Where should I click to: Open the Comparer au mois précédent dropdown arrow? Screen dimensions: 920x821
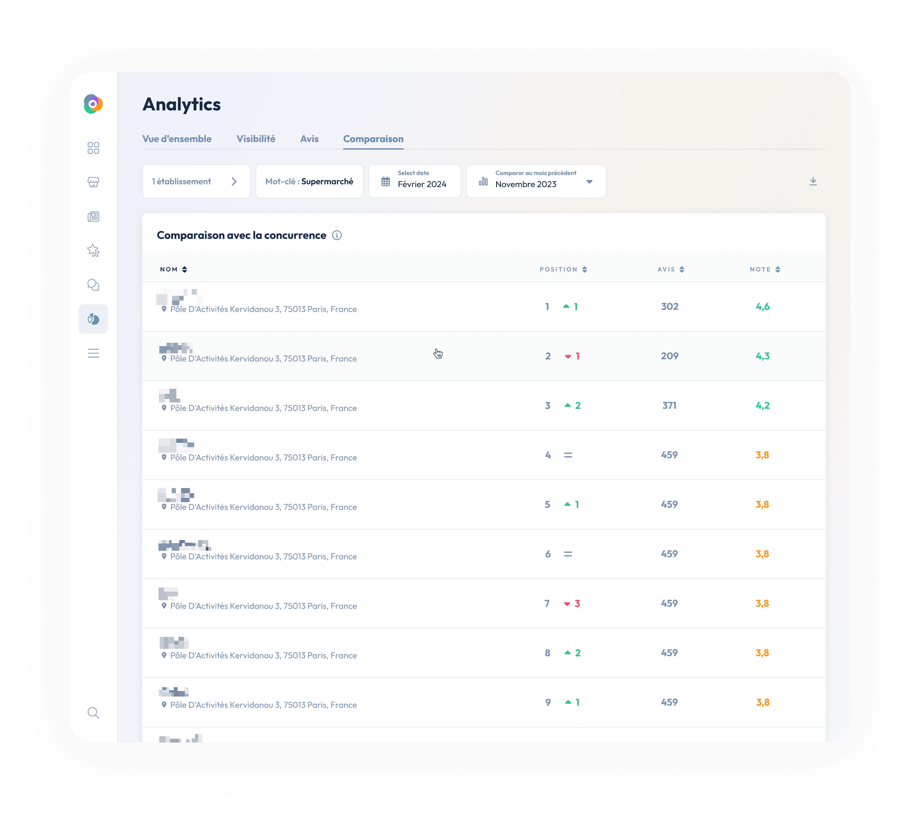click(x=589, y=182)
